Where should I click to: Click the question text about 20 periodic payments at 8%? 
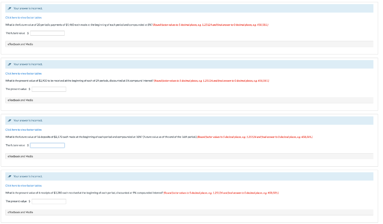[79, 25]
